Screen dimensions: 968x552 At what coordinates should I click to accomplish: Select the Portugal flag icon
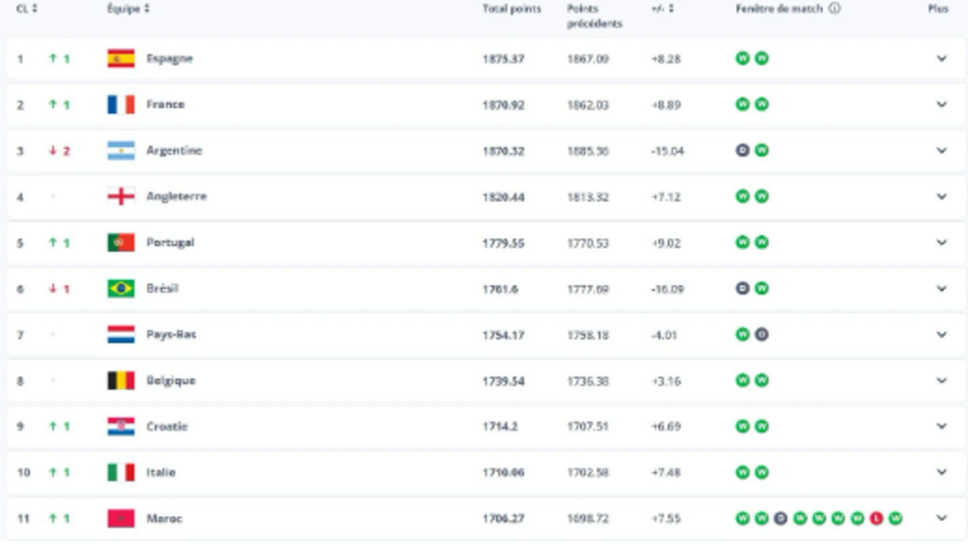tap(121, 241)
